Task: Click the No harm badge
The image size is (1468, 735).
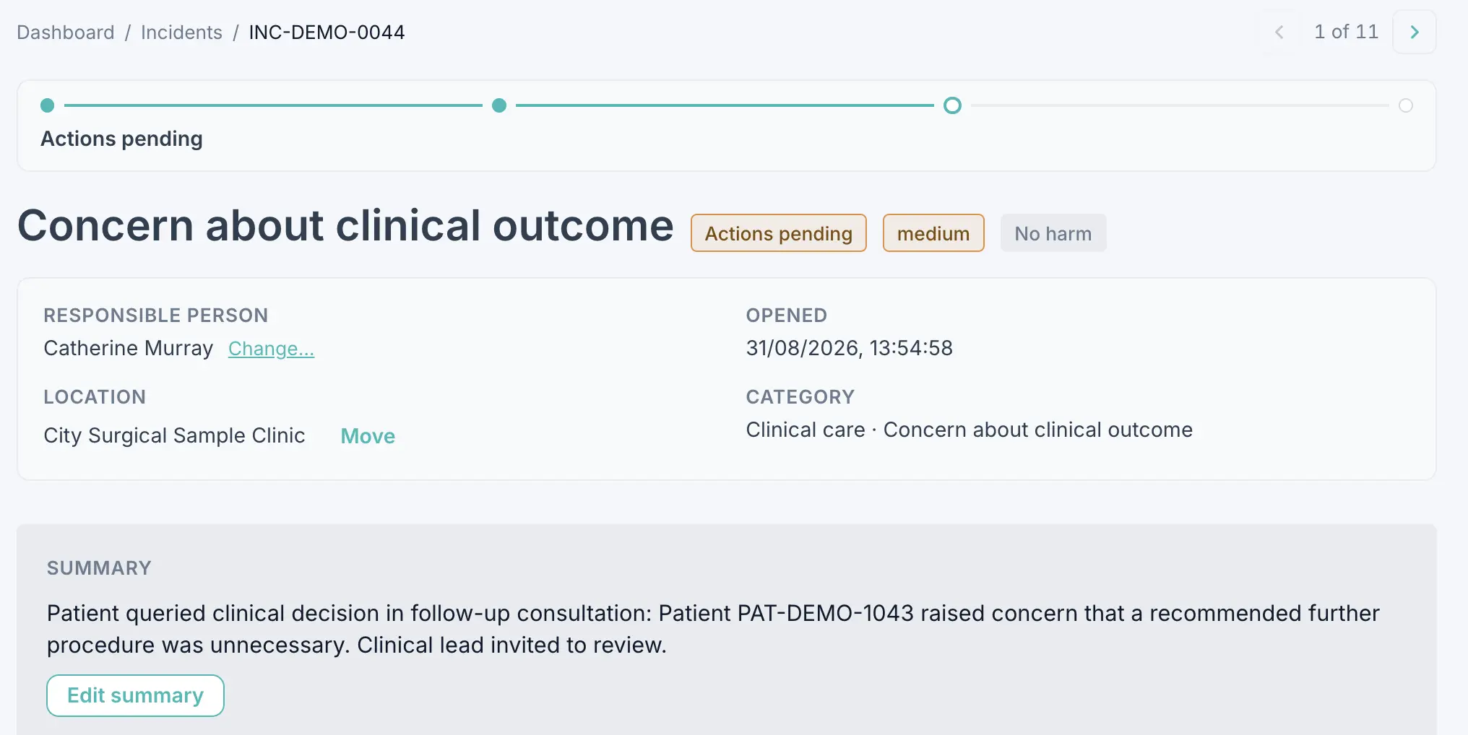Action: coord(1053,233)
